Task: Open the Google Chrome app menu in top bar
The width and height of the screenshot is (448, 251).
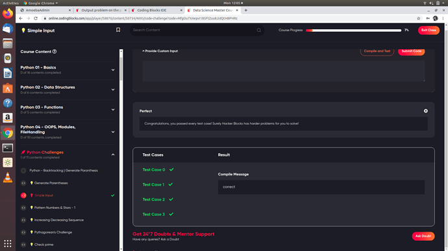Action: tap(40, 3)
